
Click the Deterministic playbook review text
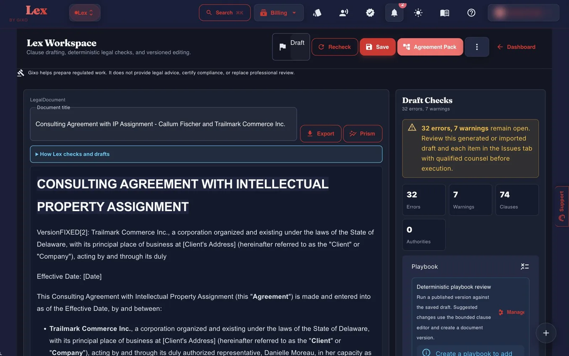(454, 287)
